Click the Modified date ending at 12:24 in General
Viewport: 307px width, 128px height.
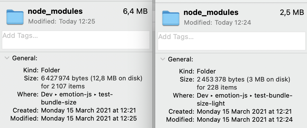click(245, 119)
